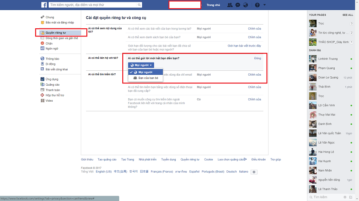This screenshot has width=359, height=201.
Task: Edit who can see friends list
Action: pos(254,37)
